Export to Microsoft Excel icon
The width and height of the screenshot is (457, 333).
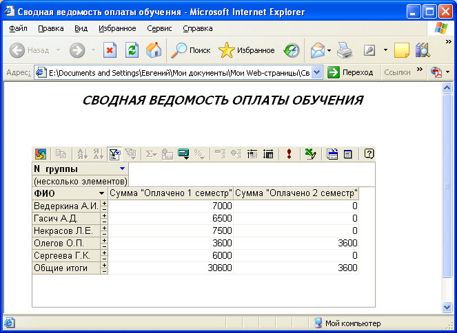tap(310, 154)
